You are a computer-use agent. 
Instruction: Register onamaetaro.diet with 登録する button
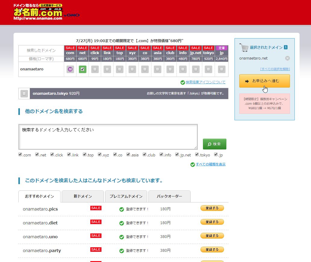212,222
